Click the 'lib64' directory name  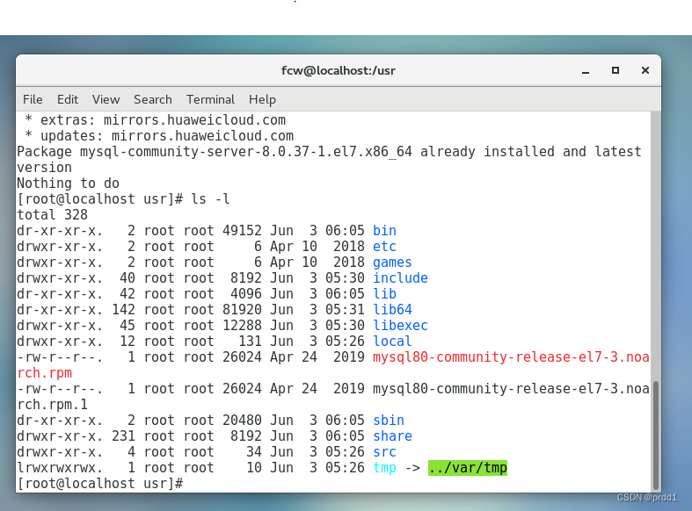392,310
